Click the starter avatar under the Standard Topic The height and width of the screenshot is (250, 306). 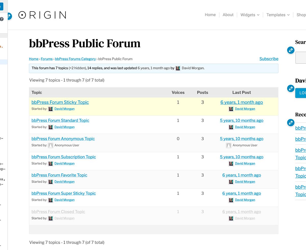pos(51,127)
